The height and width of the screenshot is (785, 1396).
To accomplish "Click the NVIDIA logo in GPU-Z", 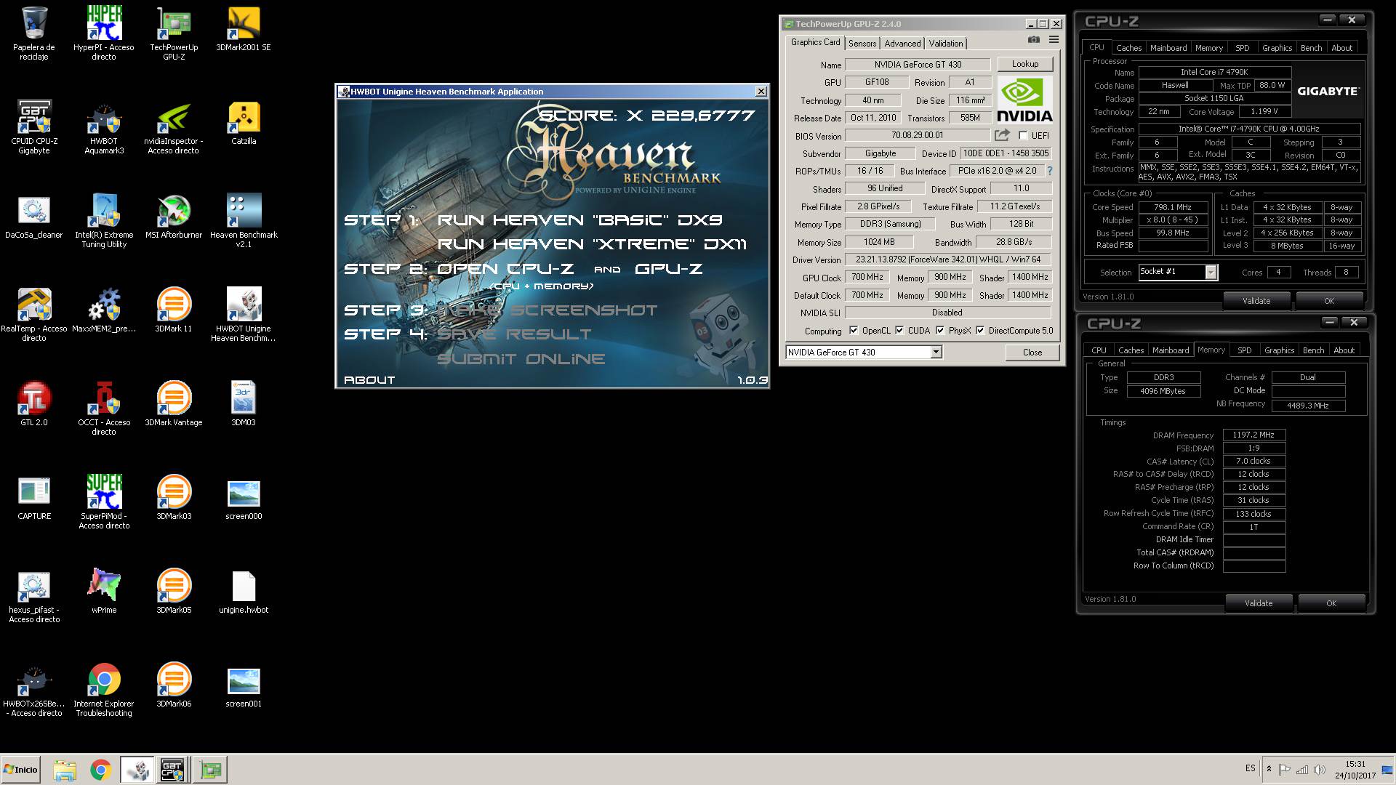I will pos(1024,100).
